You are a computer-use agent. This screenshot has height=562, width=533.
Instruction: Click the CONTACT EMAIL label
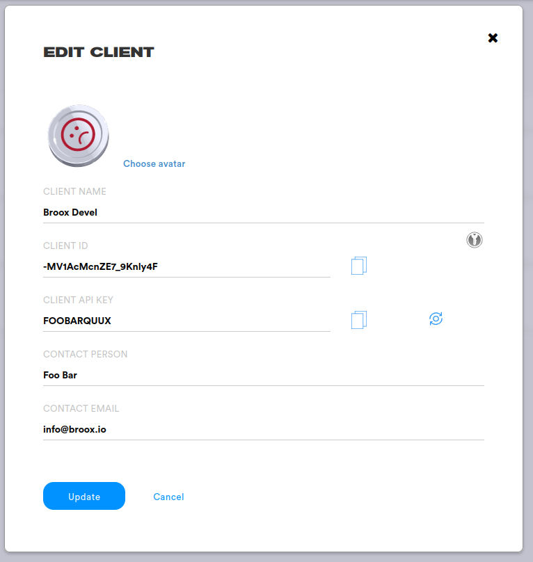click(x=81, y=408)
